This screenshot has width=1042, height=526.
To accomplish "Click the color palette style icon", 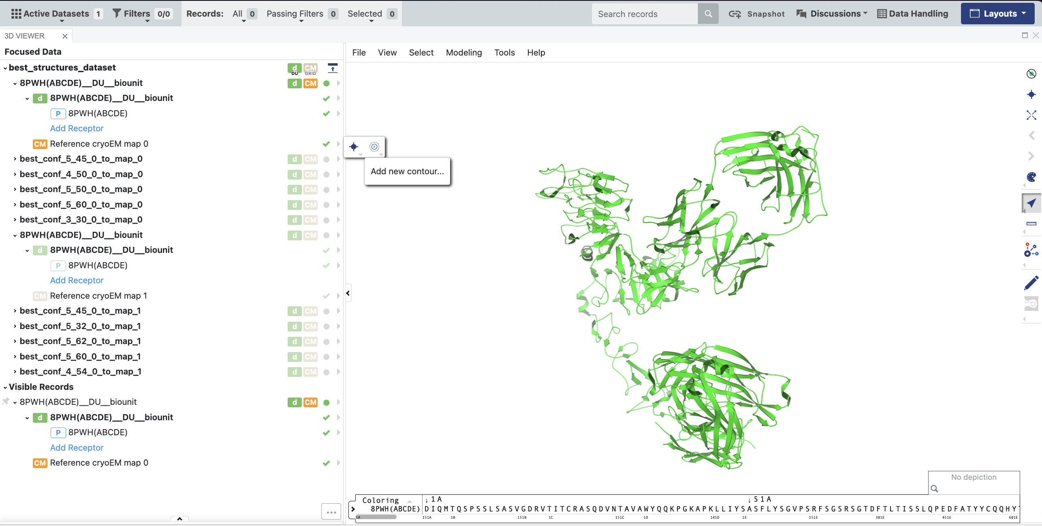I will (1031, 177).
